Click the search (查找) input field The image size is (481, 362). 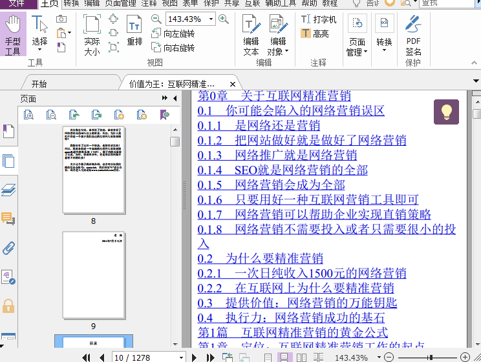click(x=448, y=3)
